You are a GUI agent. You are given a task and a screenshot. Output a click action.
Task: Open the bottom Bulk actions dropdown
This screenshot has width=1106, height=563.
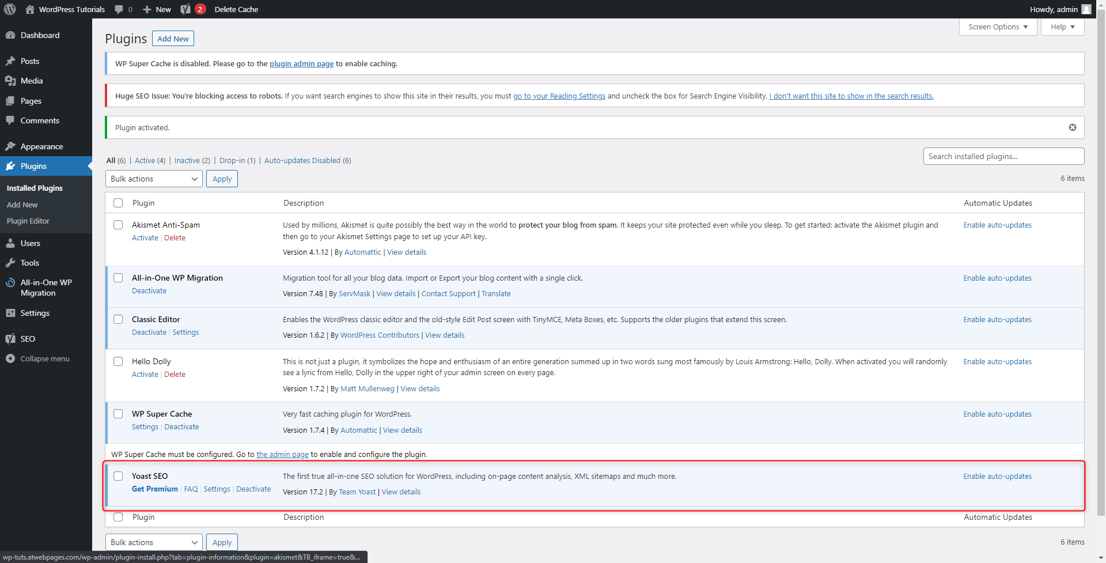click(x=154, y=542)
